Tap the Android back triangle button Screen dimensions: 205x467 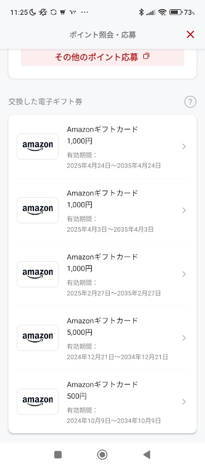[147, 454]
